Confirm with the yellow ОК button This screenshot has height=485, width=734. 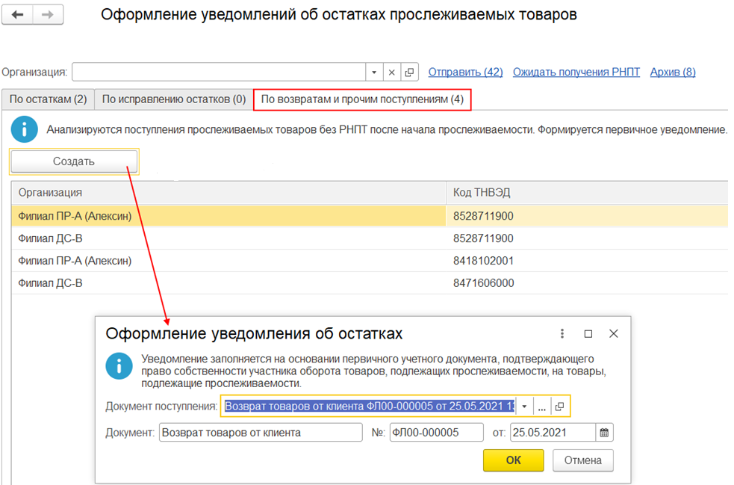(514, 460)
